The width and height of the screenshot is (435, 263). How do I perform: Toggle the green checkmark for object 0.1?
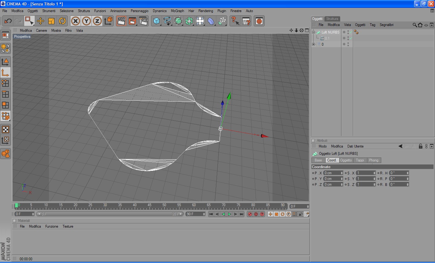pyautogui.click(x=350, y=38)
